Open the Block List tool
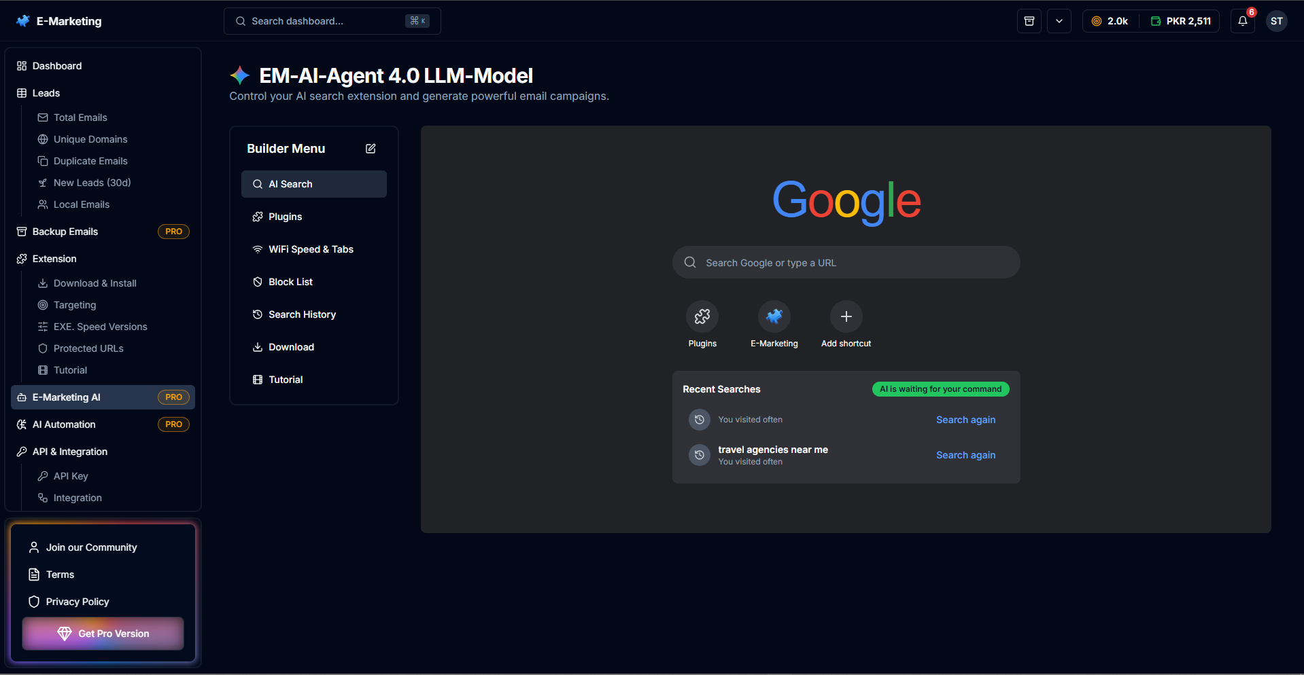The height and width of the screenshot is (675, 1304). (290, 281)
